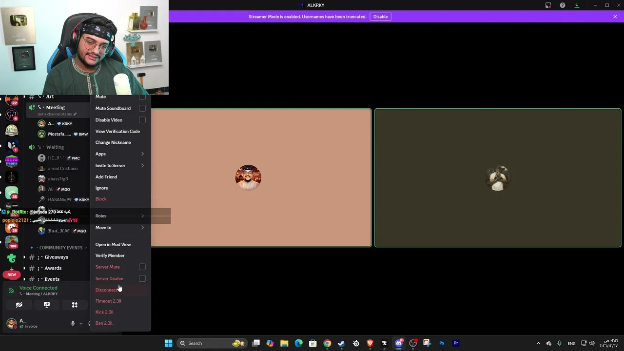Select View Verification Code
624x351 pixels.
click(117, 131)
